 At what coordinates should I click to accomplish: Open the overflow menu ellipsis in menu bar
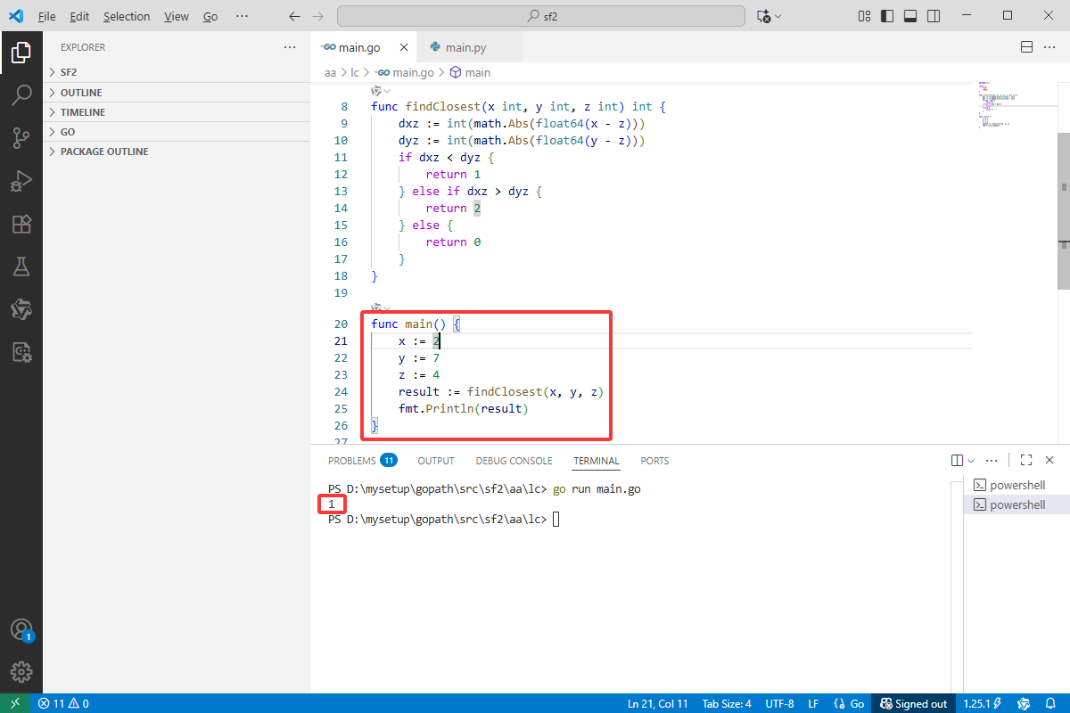point(243,16)
